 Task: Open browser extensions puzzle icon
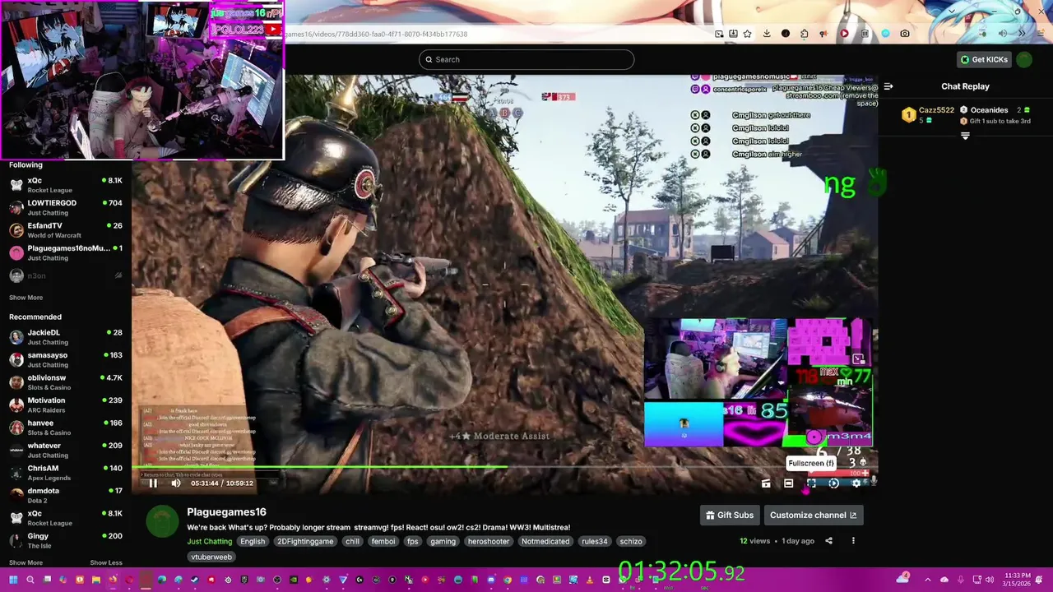point(804,34)
